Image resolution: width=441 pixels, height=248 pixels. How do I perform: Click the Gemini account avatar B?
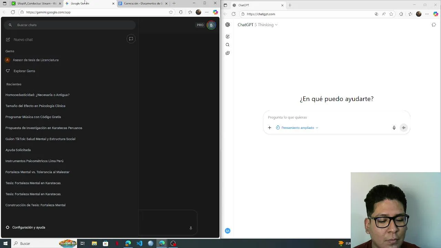211,25
